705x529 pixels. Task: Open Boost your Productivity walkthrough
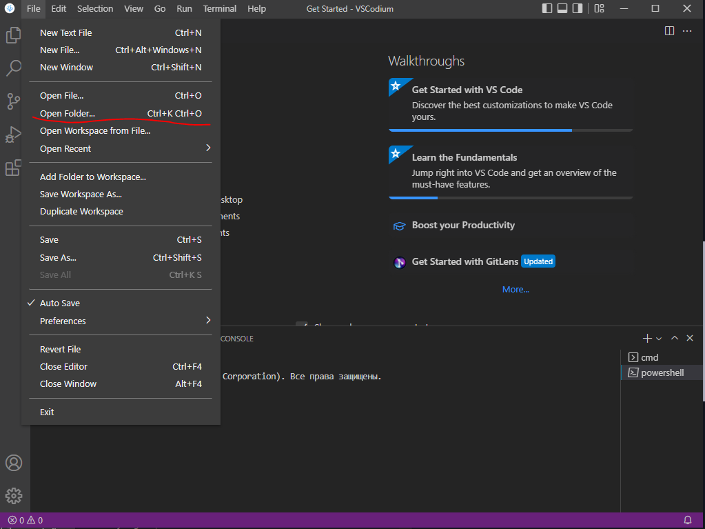coord(511,226)
